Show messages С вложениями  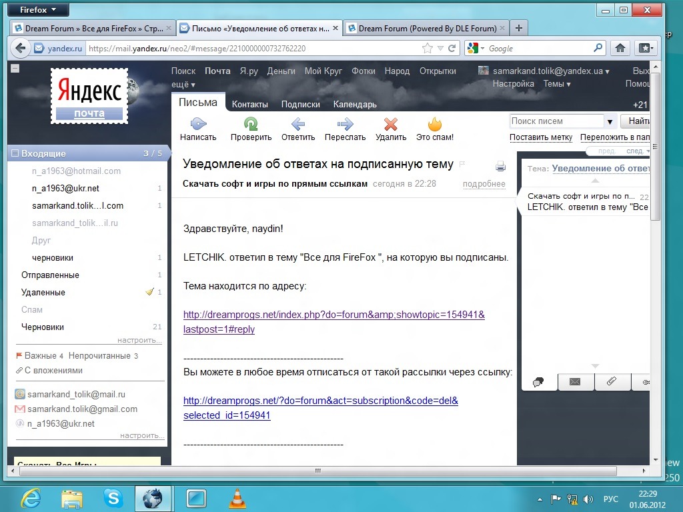pos(53,370)
